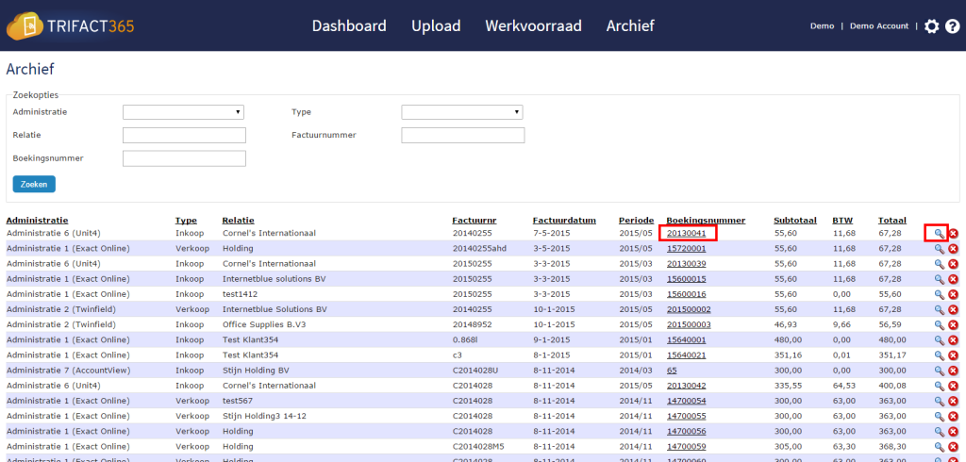The width and height of the screenshot is (966, 462).
Task: Focus the Relatie search field
Action: [x=184, y=136]
